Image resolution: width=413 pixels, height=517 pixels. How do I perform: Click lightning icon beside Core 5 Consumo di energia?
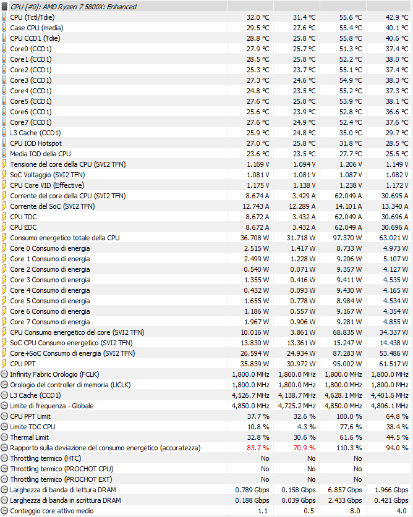click(4, 301)
